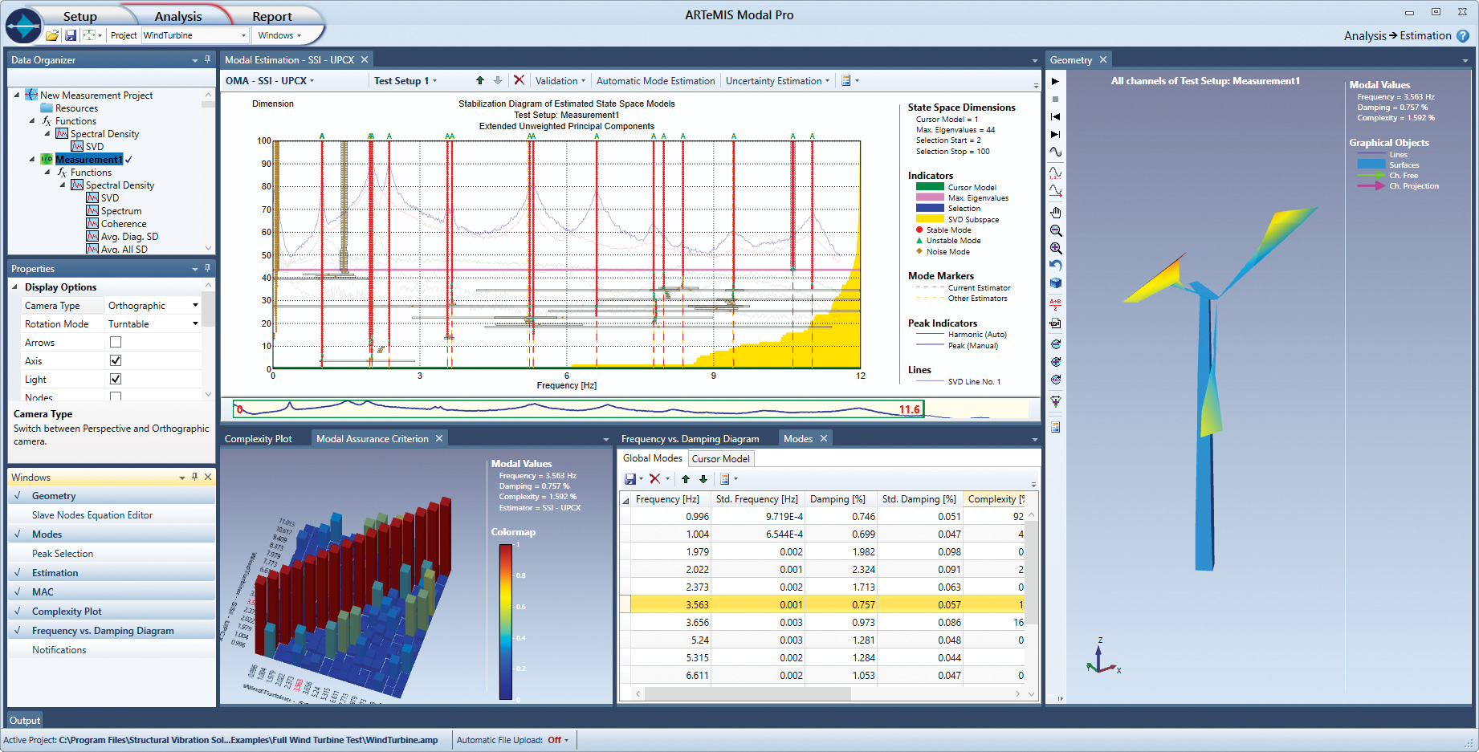Enable the Arrows checkbox
Viewport: 1479px width, 752px height.
[x=116, y=342]
